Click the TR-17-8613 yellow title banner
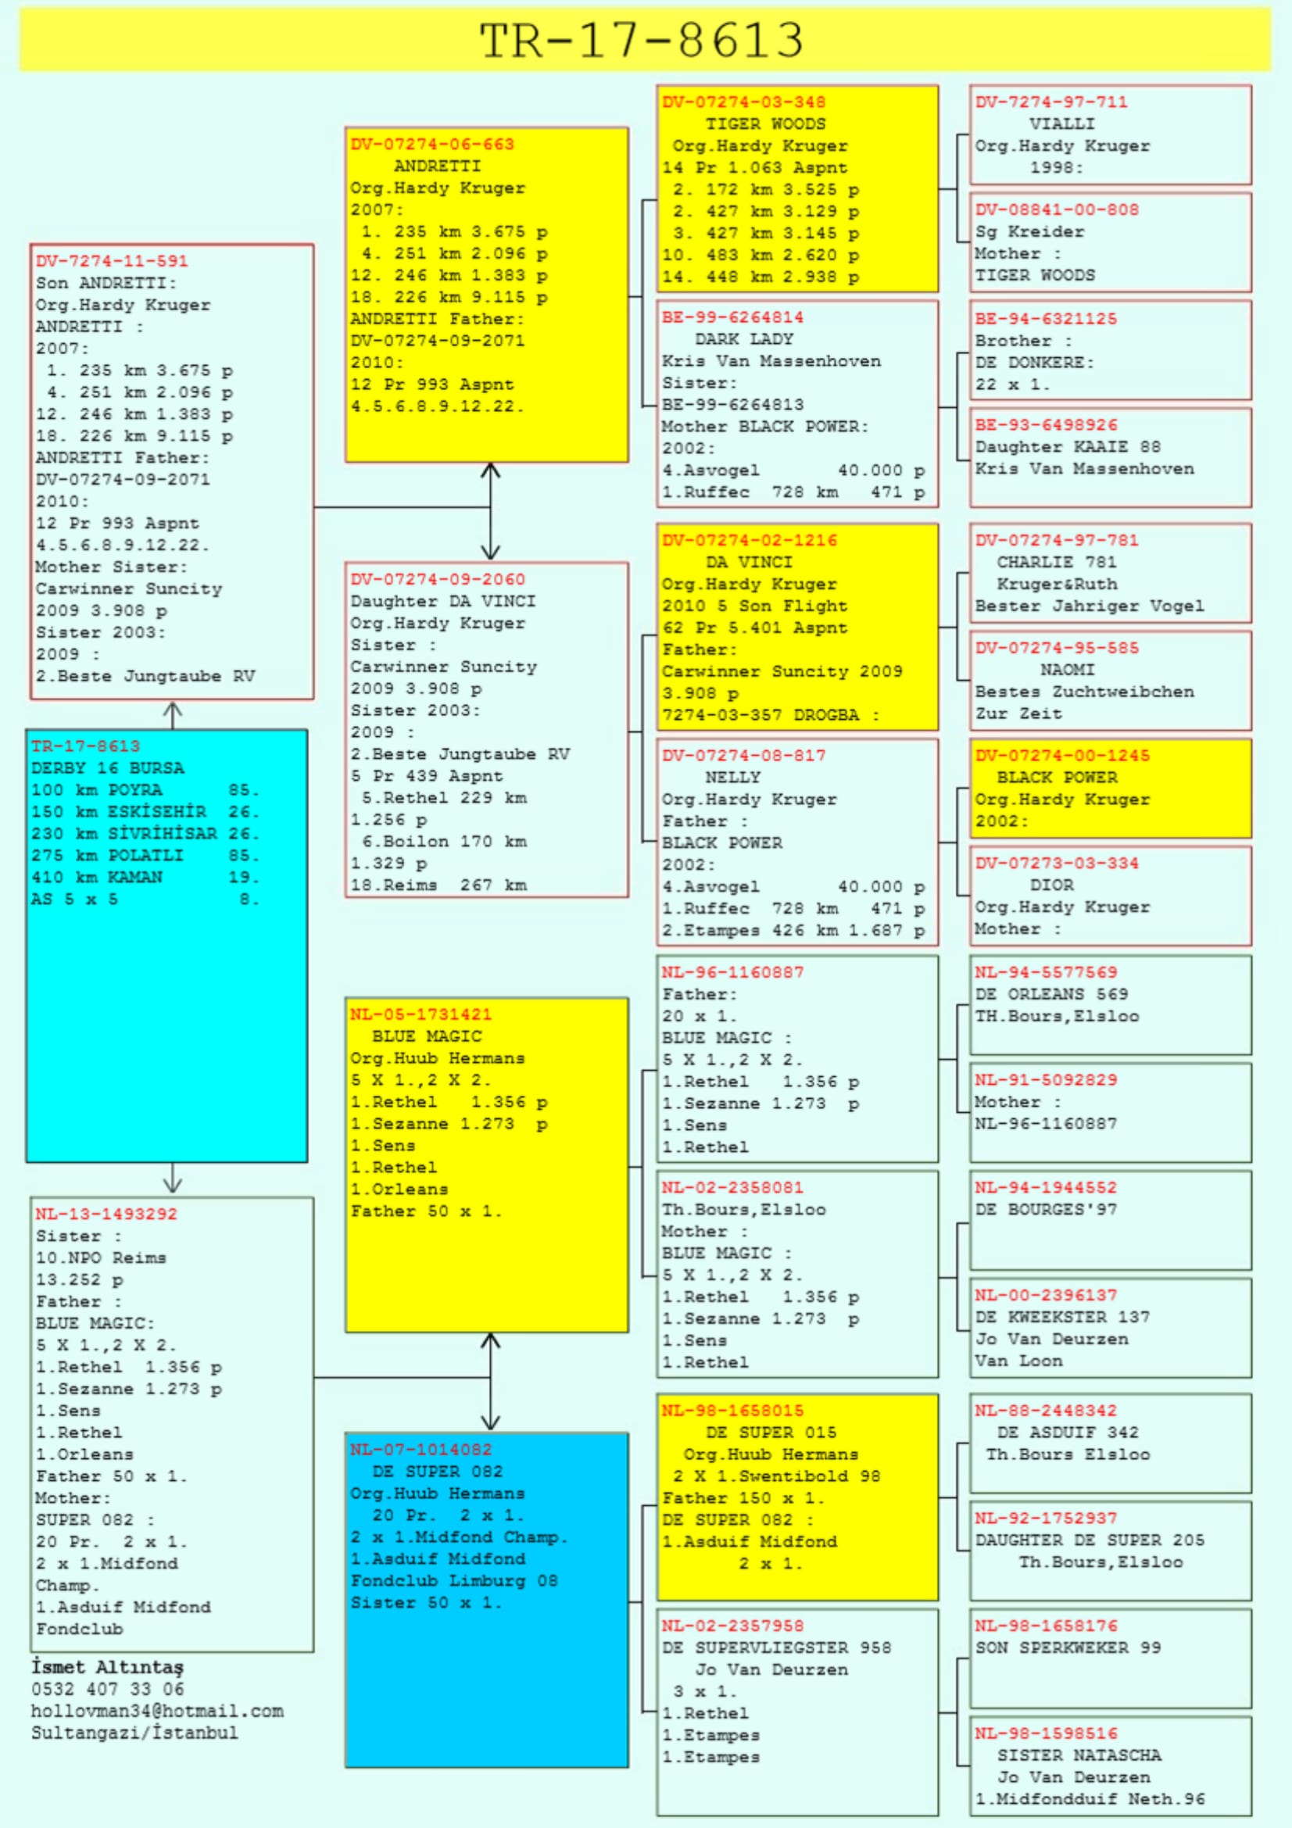This screenshot has width=1292, height=1828. point(644,40)
